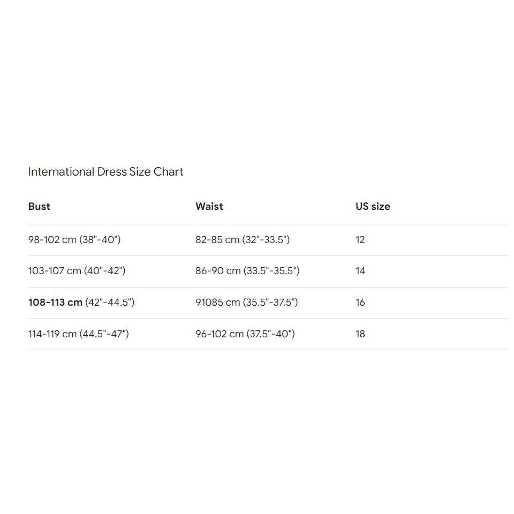The width and height of the screenshot is (514, 514).
Task: Select the 114-119 cm bust cell
Action: (x=78, y=334)
